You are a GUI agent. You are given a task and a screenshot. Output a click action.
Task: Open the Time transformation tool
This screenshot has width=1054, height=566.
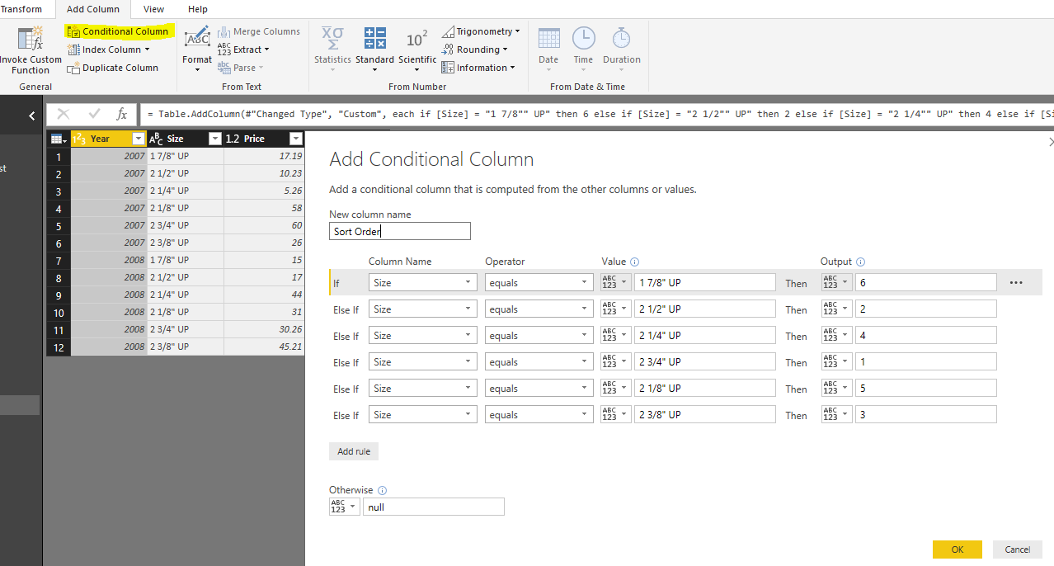(583, 49)
